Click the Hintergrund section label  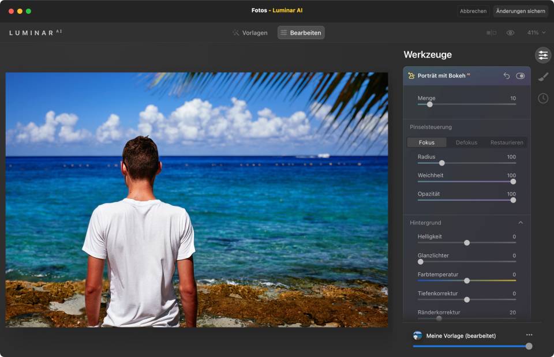425,223
